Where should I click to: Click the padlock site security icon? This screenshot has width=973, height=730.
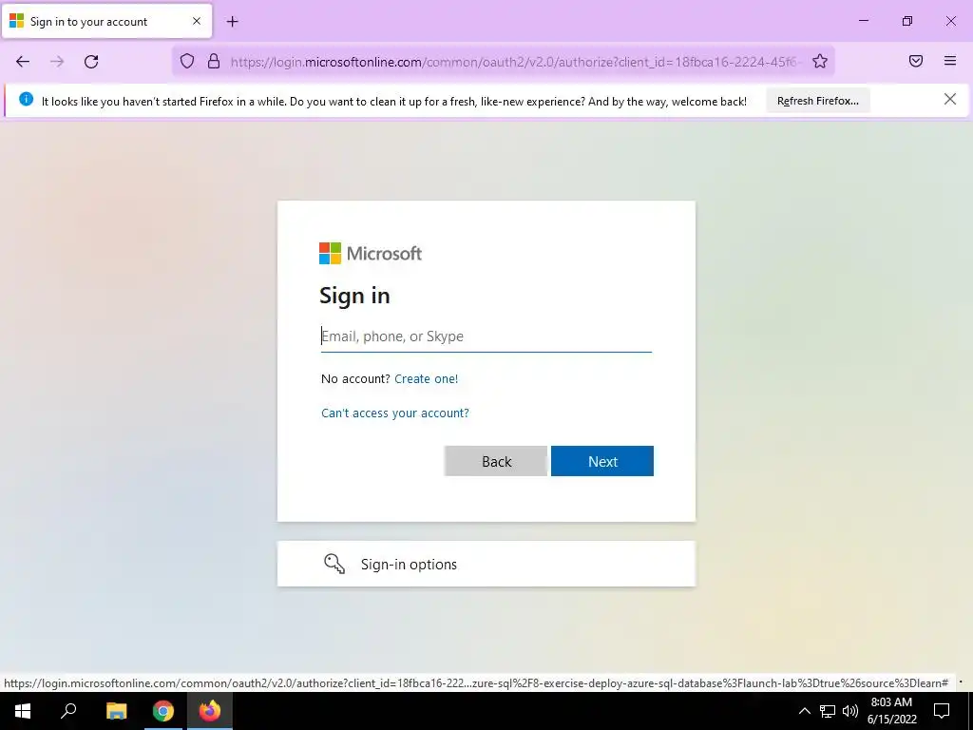214,61
